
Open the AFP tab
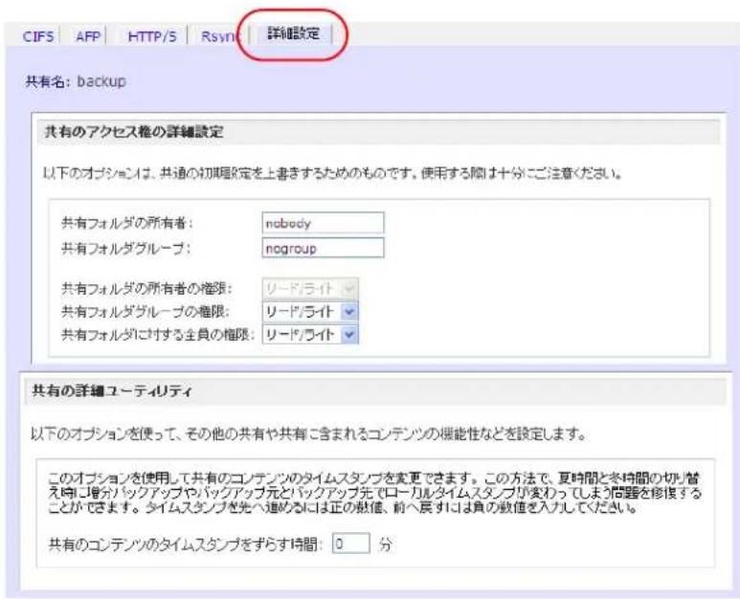coord(88,36)
